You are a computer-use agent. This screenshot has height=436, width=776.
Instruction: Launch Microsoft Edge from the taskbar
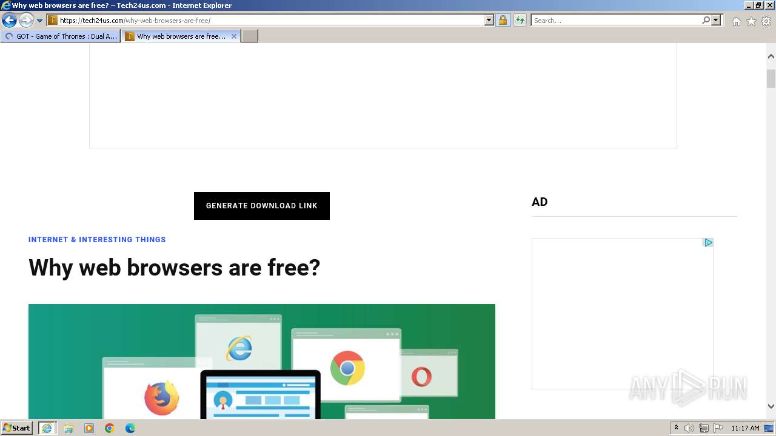click(130, 428)
